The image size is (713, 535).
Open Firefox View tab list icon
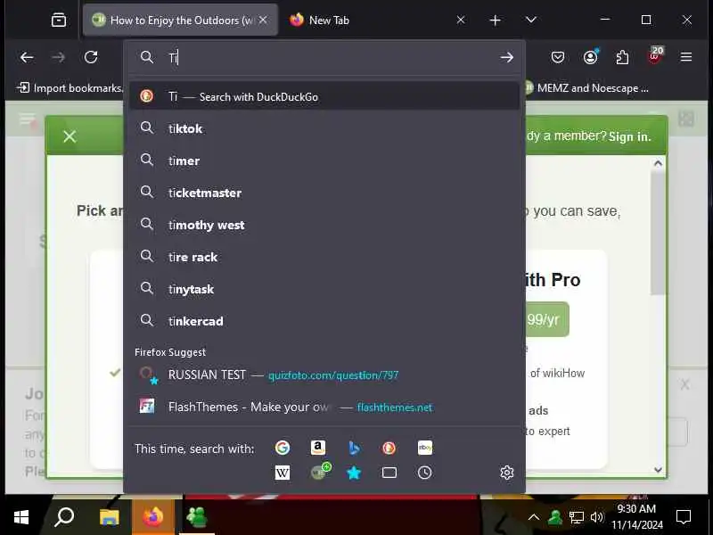point(59,20)
